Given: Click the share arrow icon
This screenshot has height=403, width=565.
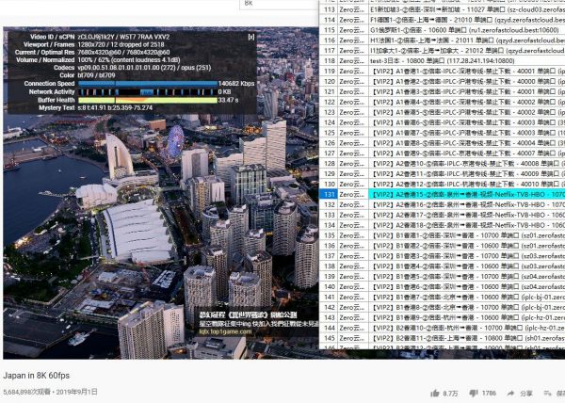Looking at the screenshot, I should pos(512,394).
